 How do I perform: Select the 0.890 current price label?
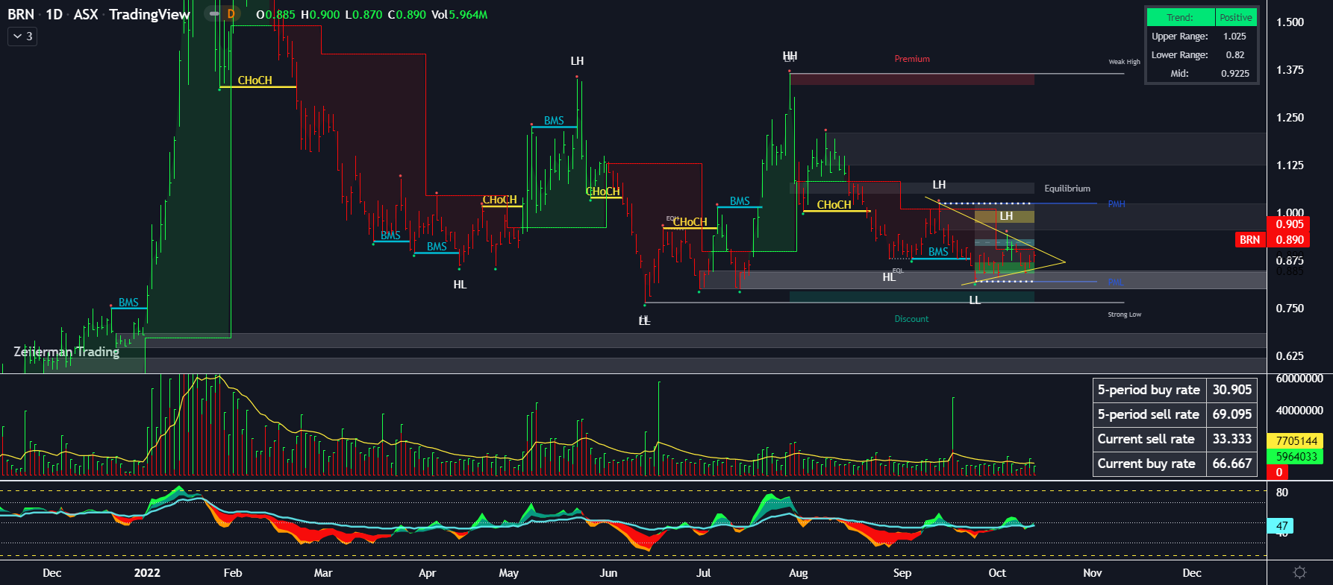click(1289, 240)
